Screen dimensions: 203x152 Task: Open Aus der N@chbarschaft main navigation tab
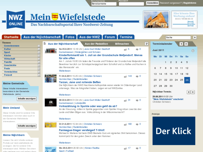tap(42, 37)
